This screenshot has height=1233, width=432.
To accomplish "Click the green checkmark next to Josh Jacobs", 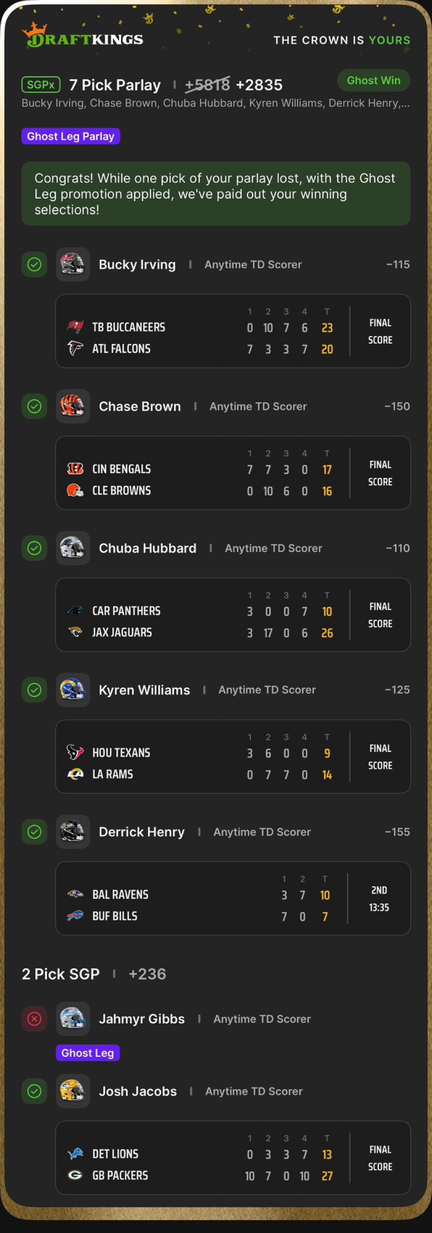I will pos(35,1091).
